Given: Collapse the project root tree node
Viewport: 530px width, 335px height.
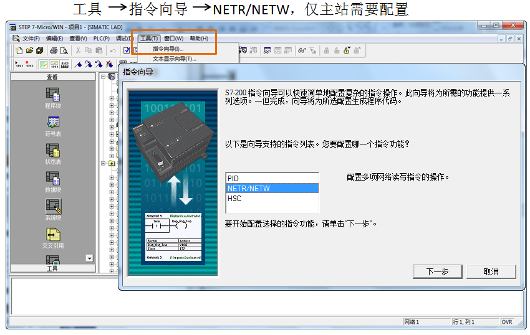Looking at the screenshot, I should (104, 77).
